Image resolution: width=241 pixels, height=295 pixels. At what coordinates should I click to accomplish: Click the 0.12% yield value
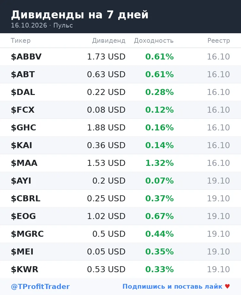point(160,110)
